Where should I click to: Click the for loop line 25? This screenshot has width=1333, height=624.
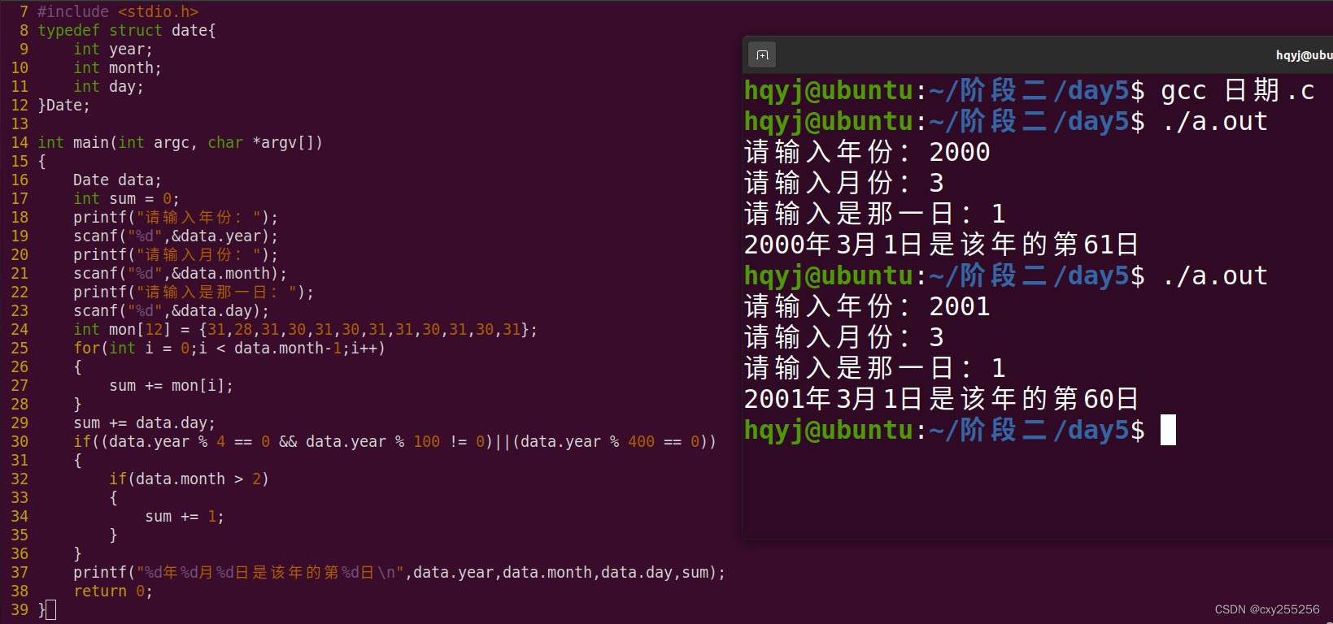click(x=229, y=348)
